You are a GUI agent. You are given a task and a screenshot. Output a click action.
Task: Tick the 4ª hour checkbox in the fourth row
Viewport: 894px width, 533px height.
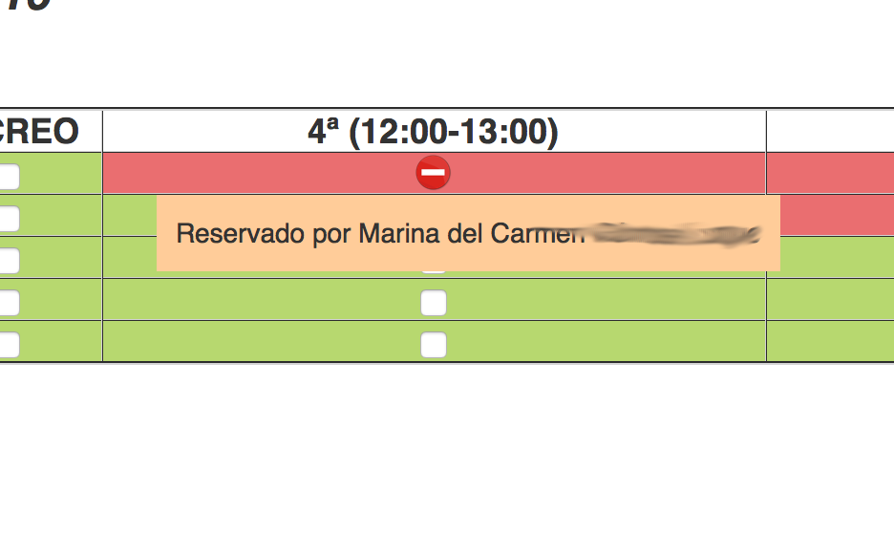click(x=434, y=303)
